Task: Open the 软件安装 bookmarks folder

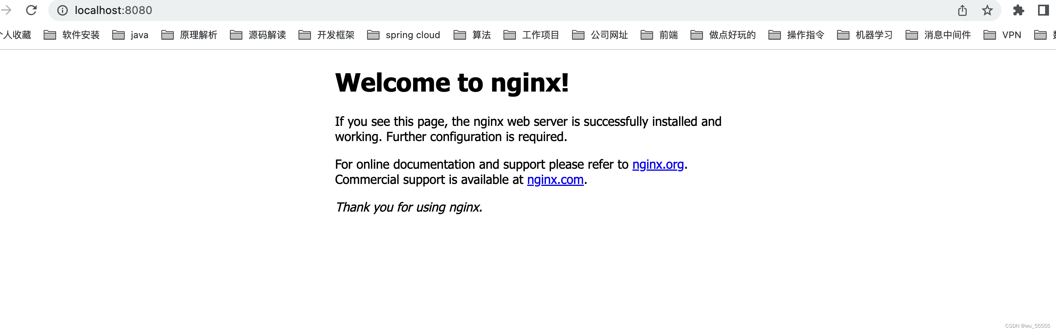Action: [x=72, y=35]
